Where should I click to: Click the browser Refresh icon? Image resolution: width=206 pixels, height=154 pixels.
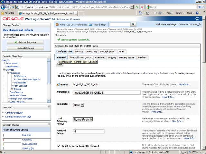click(x=137, y=7)
